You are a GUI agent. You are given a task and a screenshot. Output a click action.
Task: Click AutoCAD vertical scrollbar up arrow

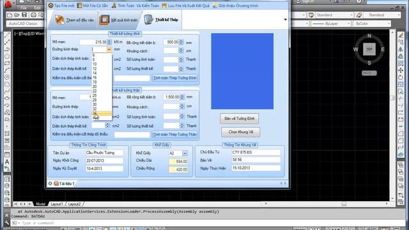[392, 32]
